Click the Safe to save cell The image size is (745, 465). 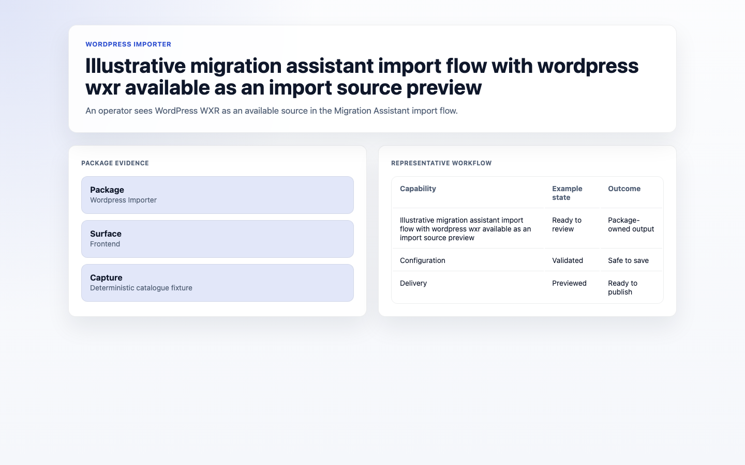tap(631, 260)
